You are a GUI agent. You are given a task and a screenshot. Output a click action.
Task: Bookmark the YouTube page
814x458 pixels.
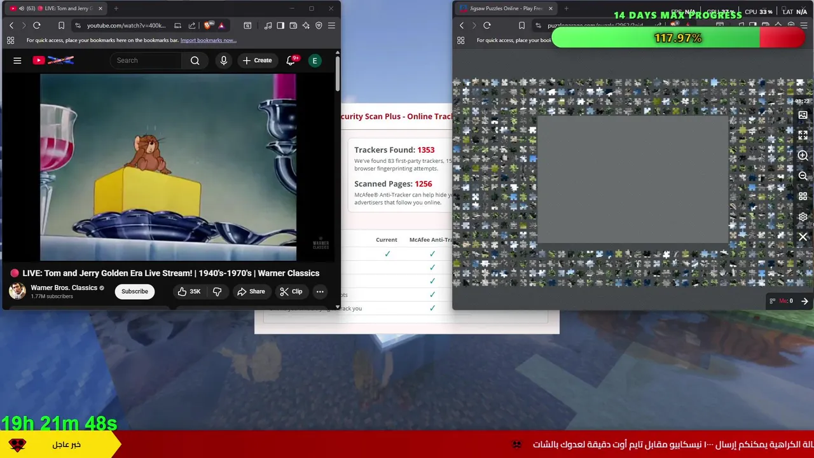click(x=61, y=25)
